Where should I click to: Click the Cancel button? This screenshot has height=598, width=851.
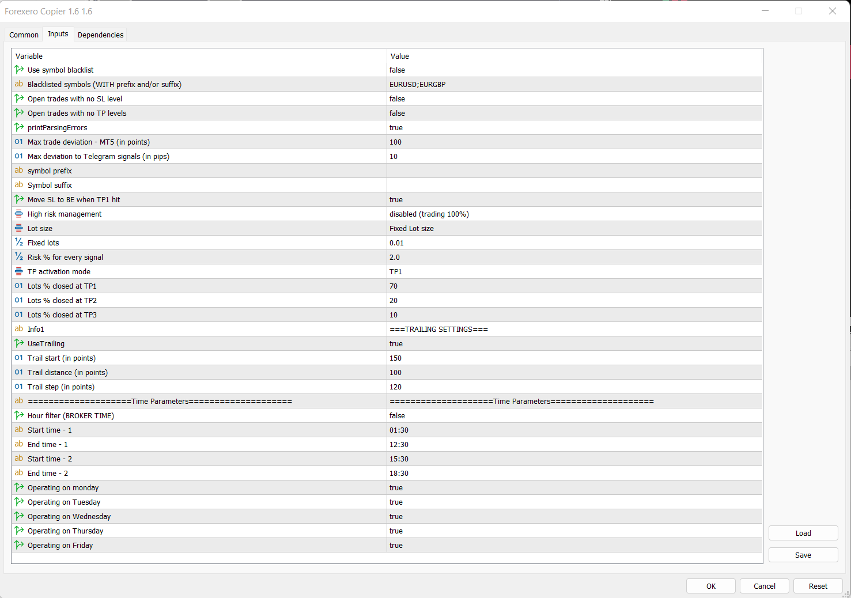coord(765,586)
